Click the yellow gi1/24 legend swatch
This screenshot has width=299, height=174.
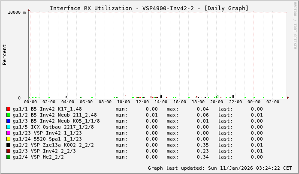(x=9, y=139)
